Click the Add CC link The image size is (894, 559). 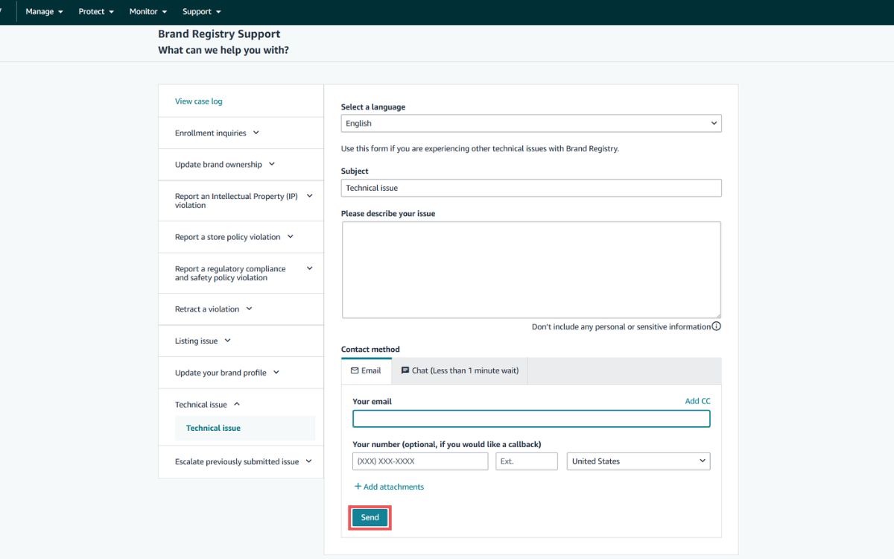pos(698,401)
